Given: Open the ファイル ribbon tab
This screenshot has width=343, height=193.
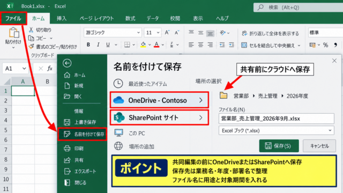Looking at the screenshot, I should coord(13,18).
